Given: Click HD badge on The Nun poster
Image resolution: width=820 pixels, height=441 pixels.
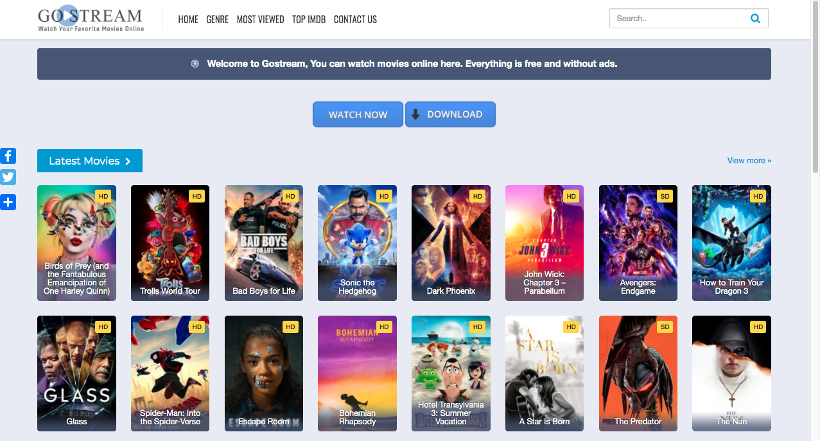Looking at the screenshot, I should pyautogui.click(x=758, y=327).
